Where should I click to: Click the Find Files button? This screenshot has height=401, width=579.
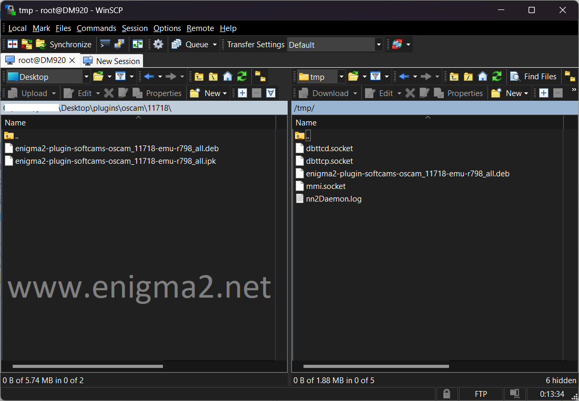point(533,77)
